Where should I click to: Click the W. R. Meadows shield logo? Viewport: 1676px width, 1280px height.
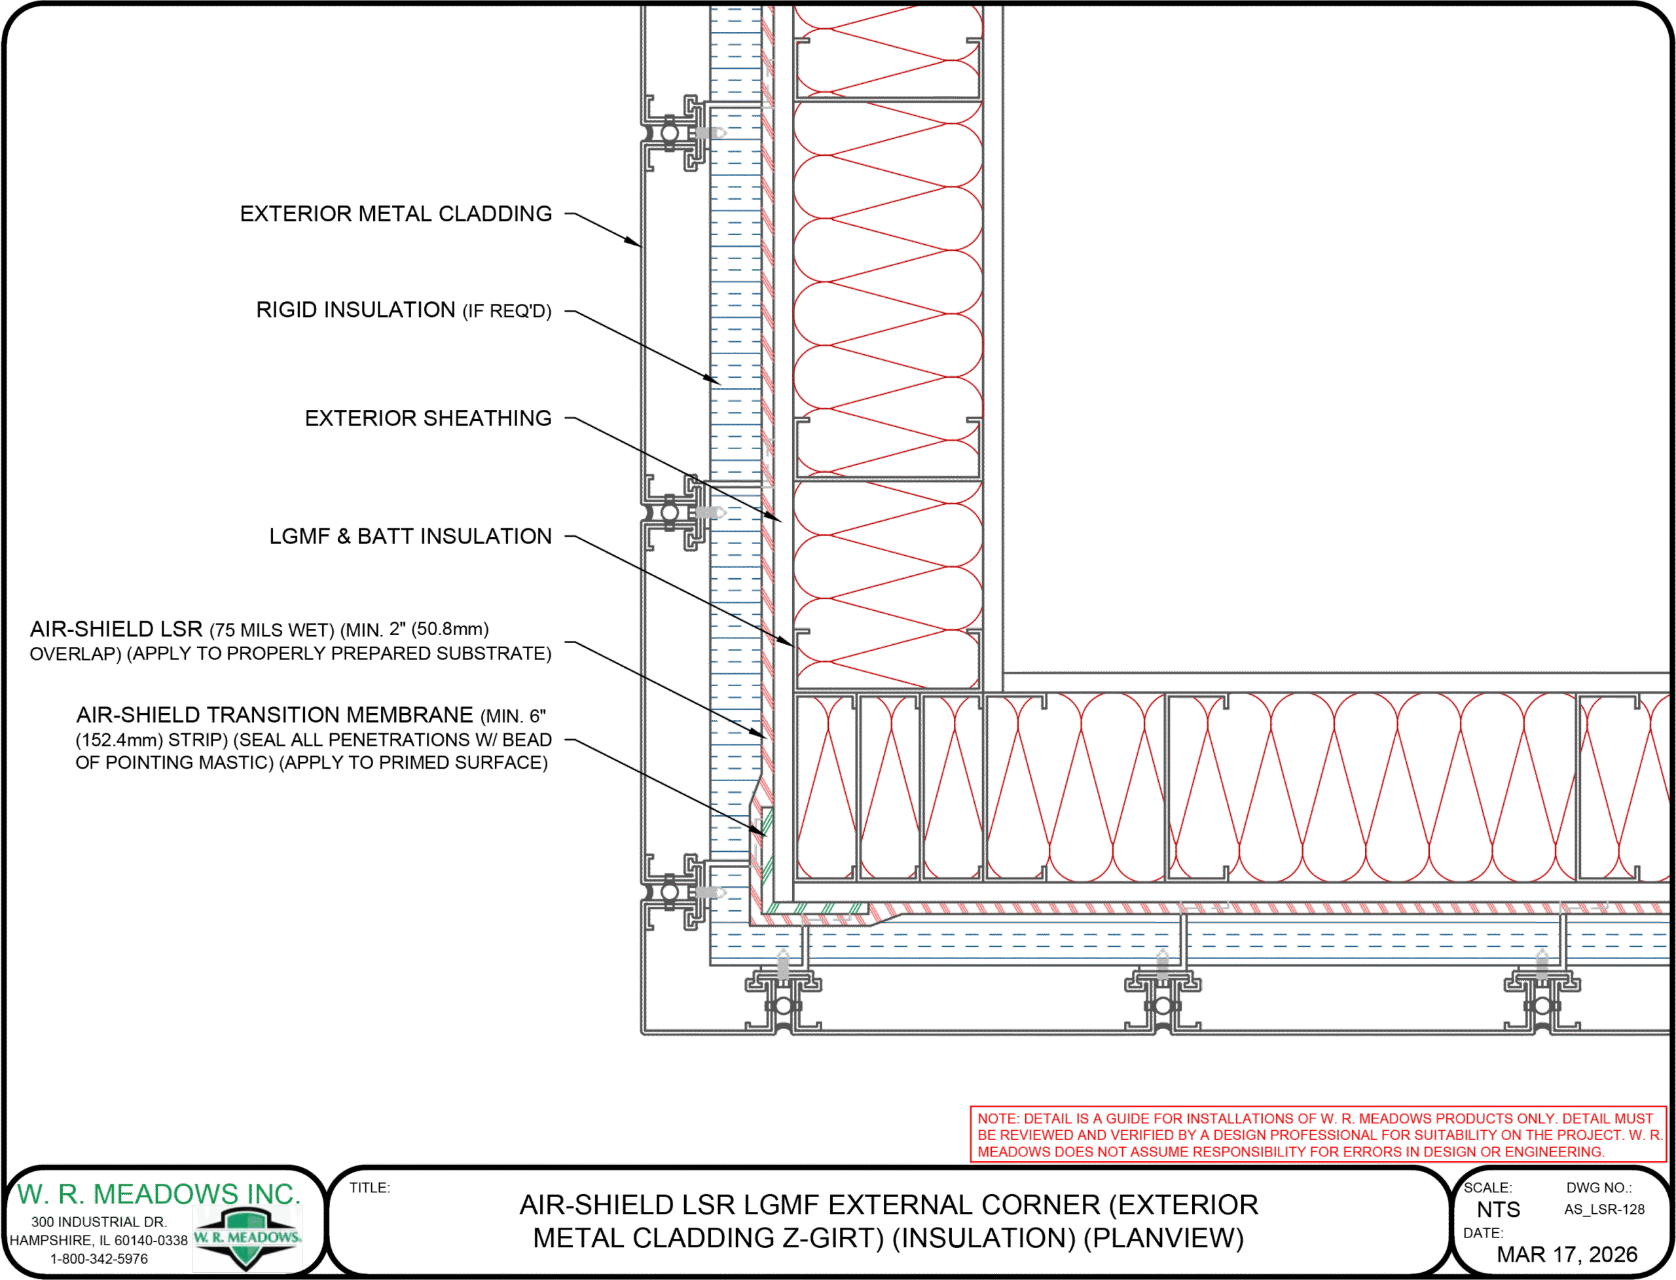(247, 1239)
